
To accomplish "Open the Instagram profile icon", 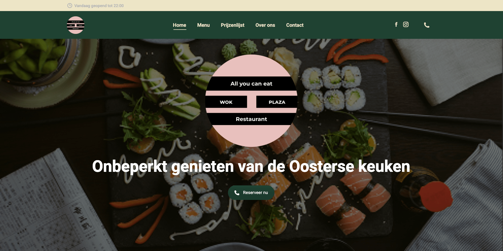I will (406, 24).
